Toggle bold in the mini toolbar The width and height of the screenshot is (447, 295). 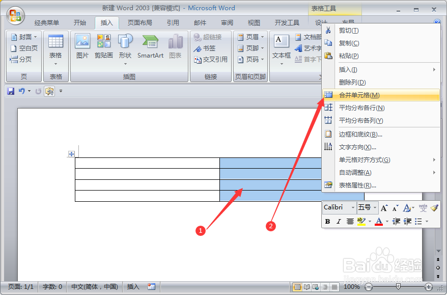[x=327, y=222]
